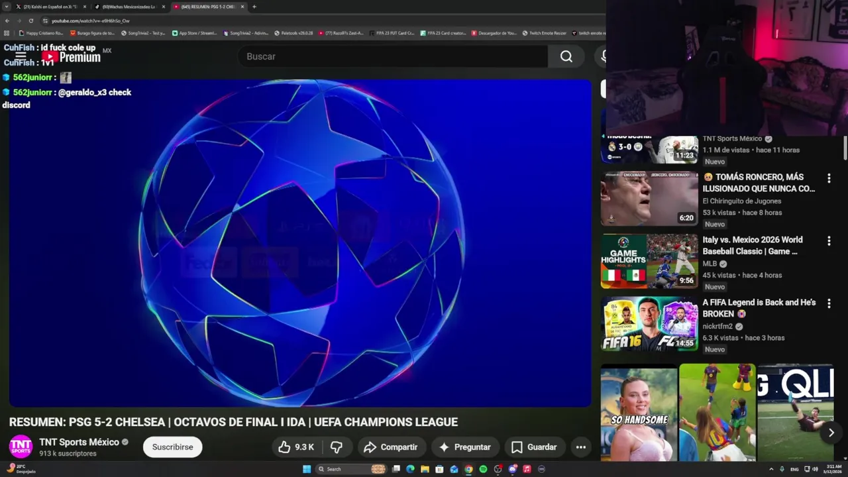Viewport: 848px width, 477px height.
Task: Click the recommendations sidebar scrollbar
Action: [x=845, y=147]
